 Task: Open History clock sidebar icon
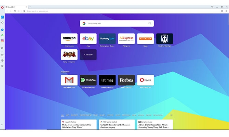click(2, 60)
